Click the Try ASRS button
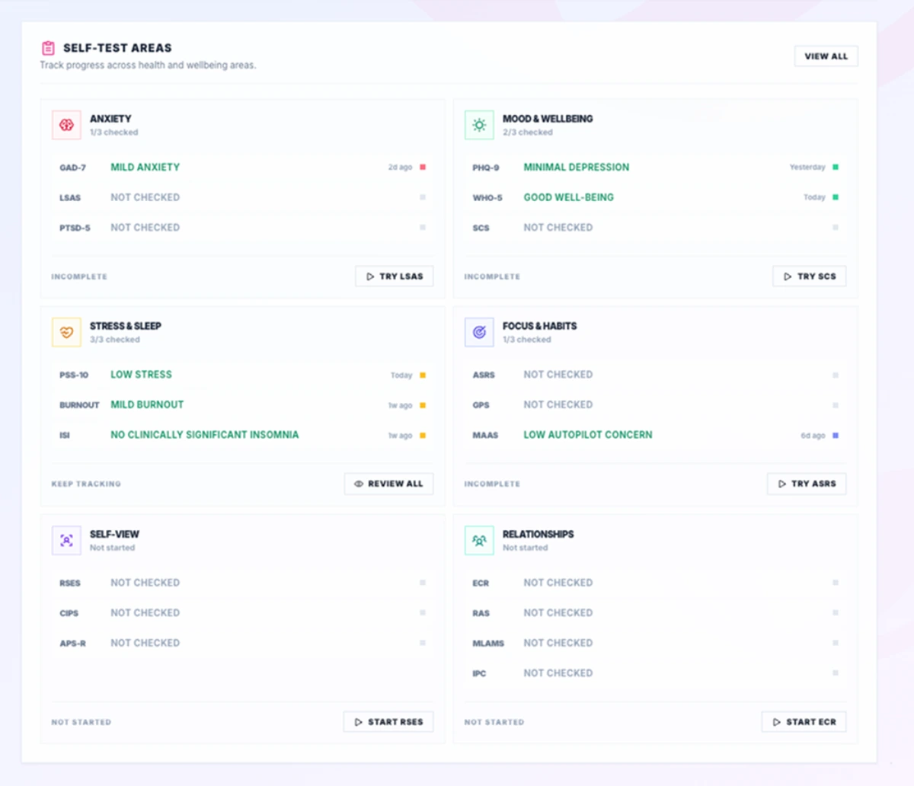Screen dimensions: 914x786 click(807, 484)
